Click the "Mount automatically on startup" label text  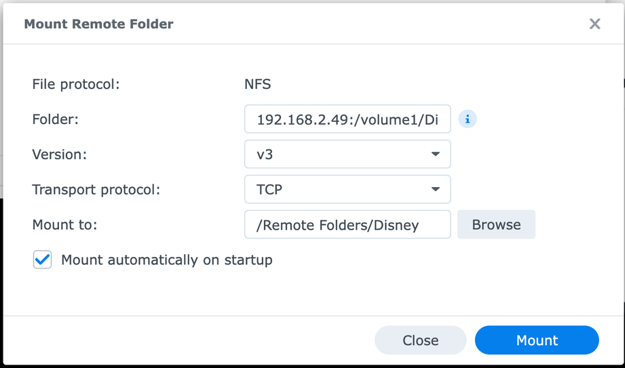point(166,260)
